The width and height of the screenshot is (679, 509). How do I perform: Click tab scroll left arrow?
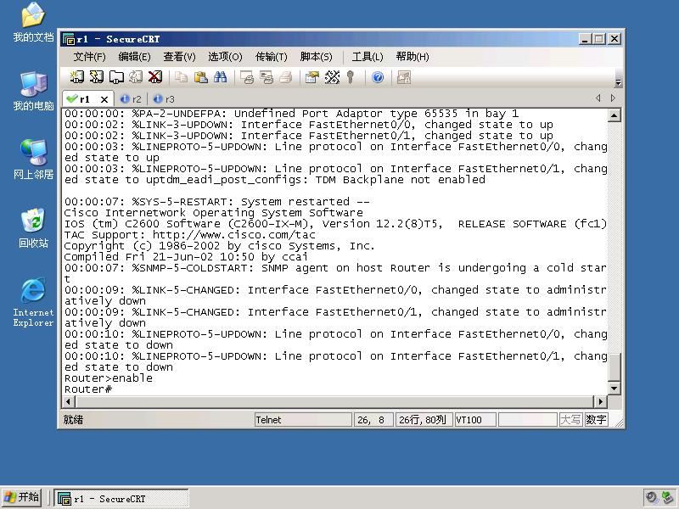tap(598, 98)
